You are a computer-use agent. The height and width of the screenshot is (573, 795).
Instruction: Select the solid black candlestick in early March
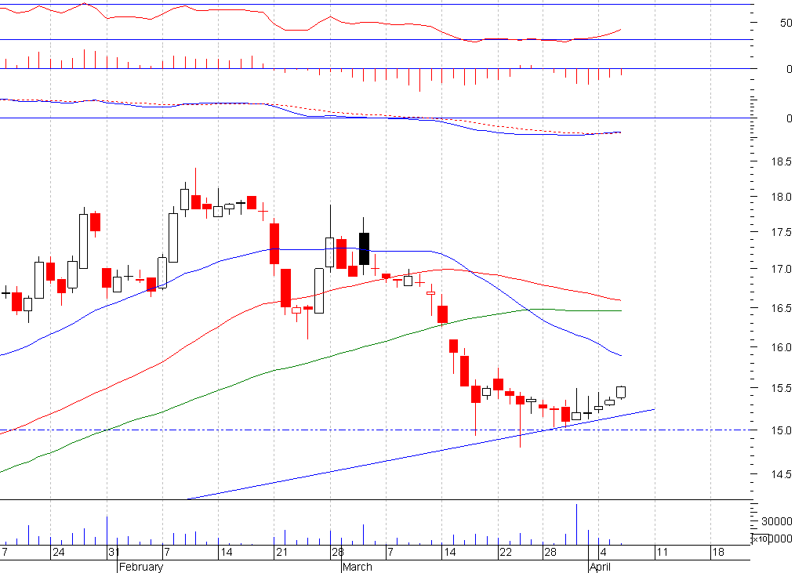(x=364, y=248)
